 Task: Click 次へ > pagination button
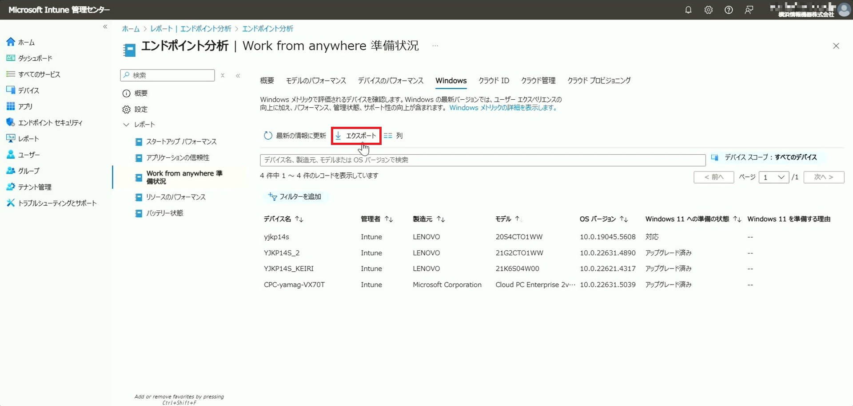[824, 177]
